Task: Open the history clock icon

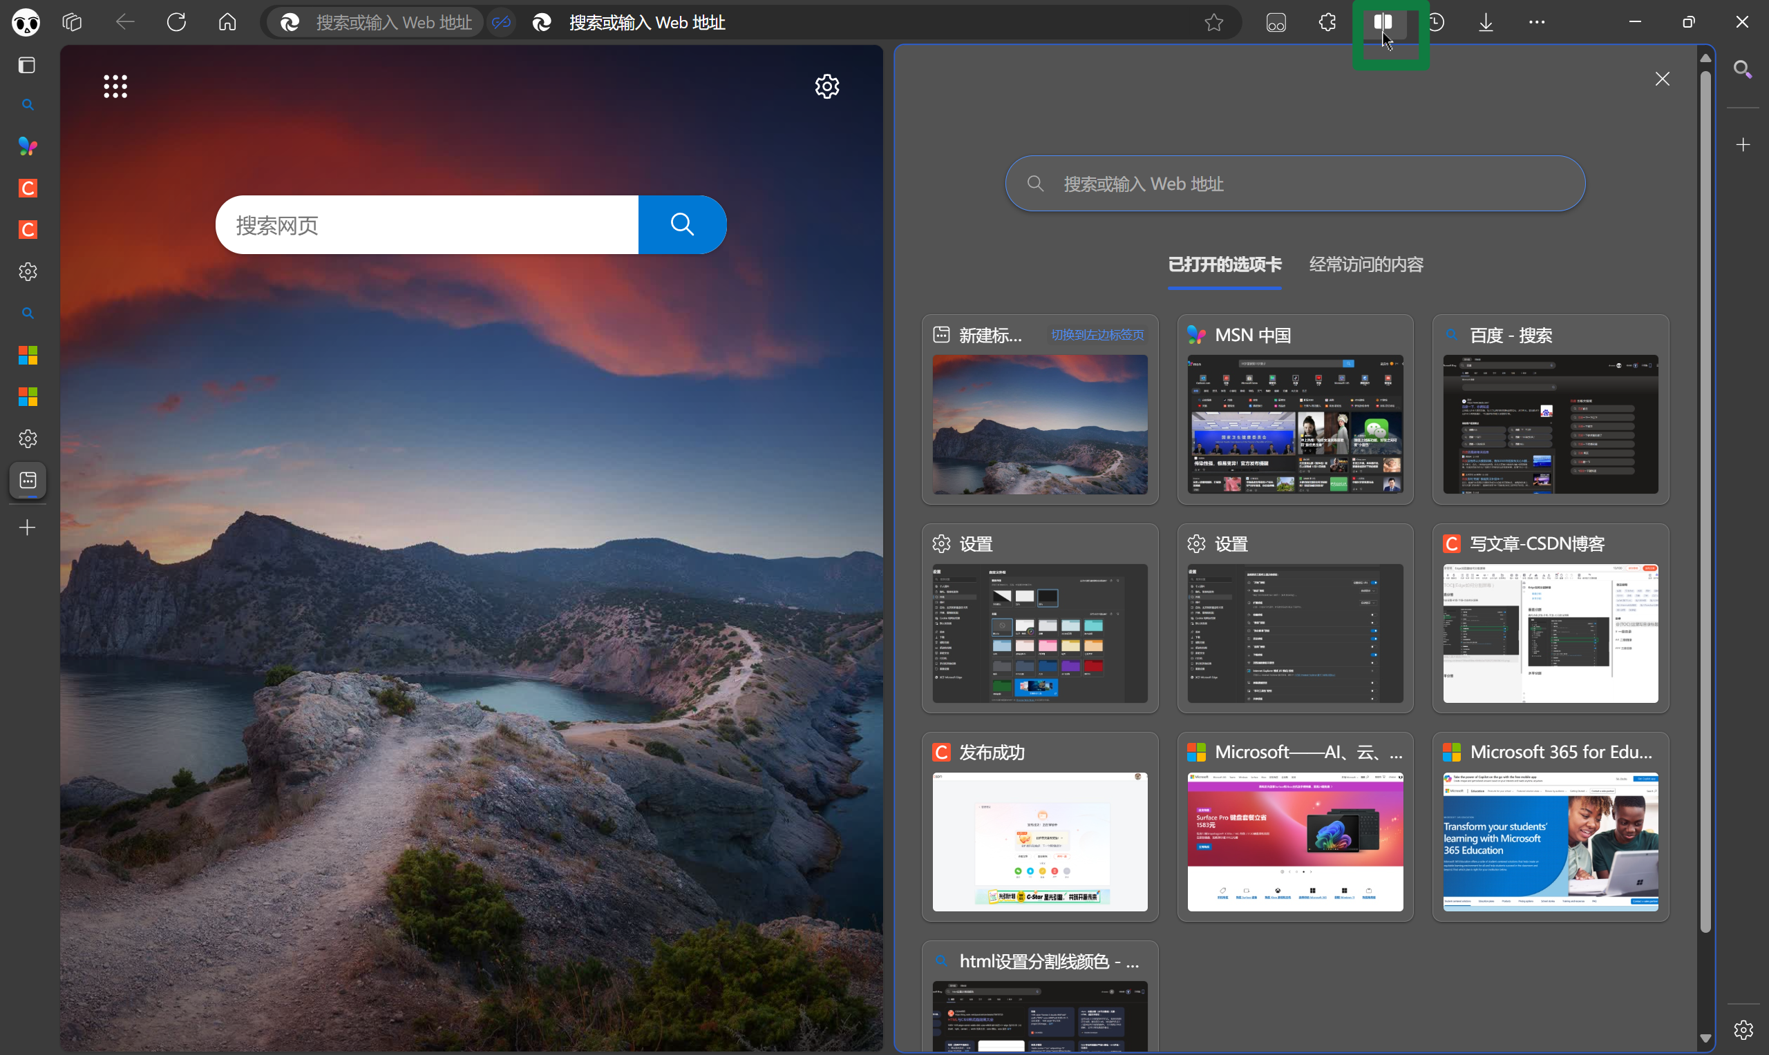Action: point(1436,22)
